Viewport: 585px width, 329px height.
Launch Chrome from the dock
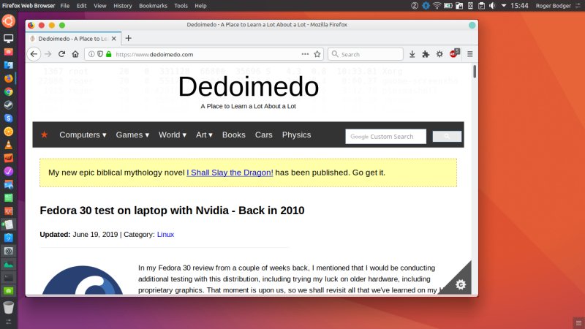tap(8, 91)
